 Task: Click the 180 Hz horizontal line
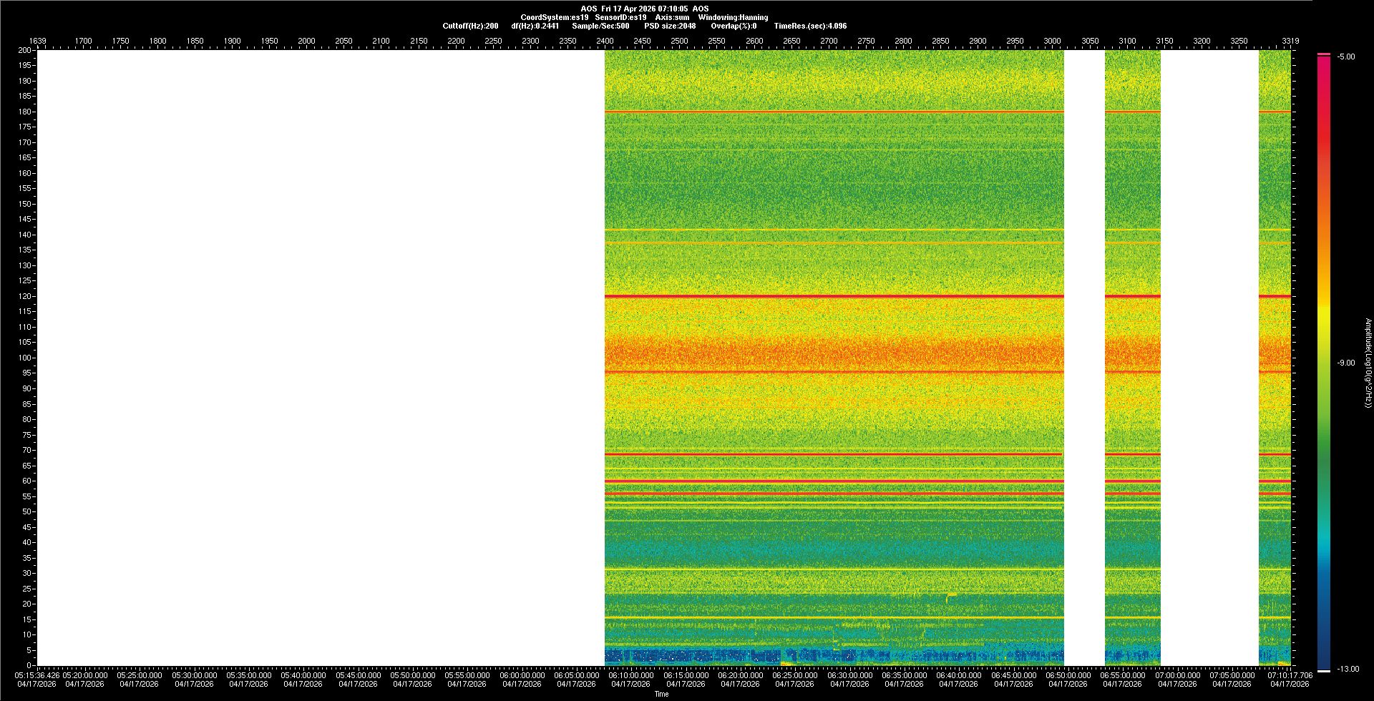click(834, 112)
